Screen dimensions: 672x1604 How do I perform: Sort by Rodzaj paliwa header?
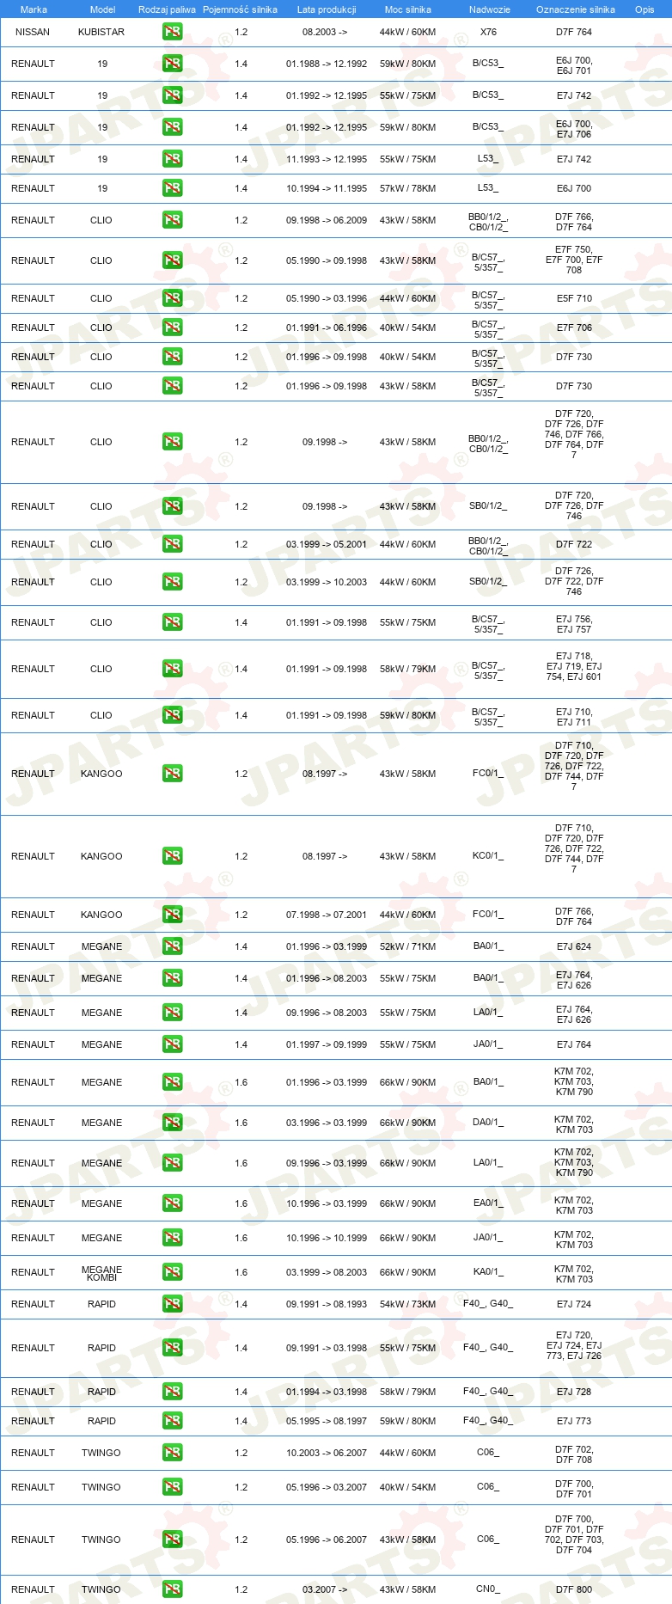tap(167, 9)
